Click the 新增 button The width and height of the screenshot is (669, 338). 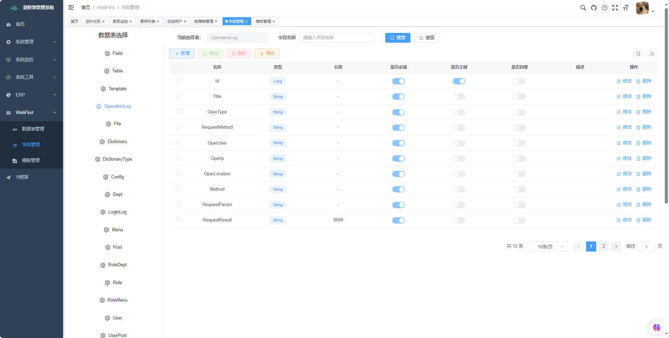point(182,54)
